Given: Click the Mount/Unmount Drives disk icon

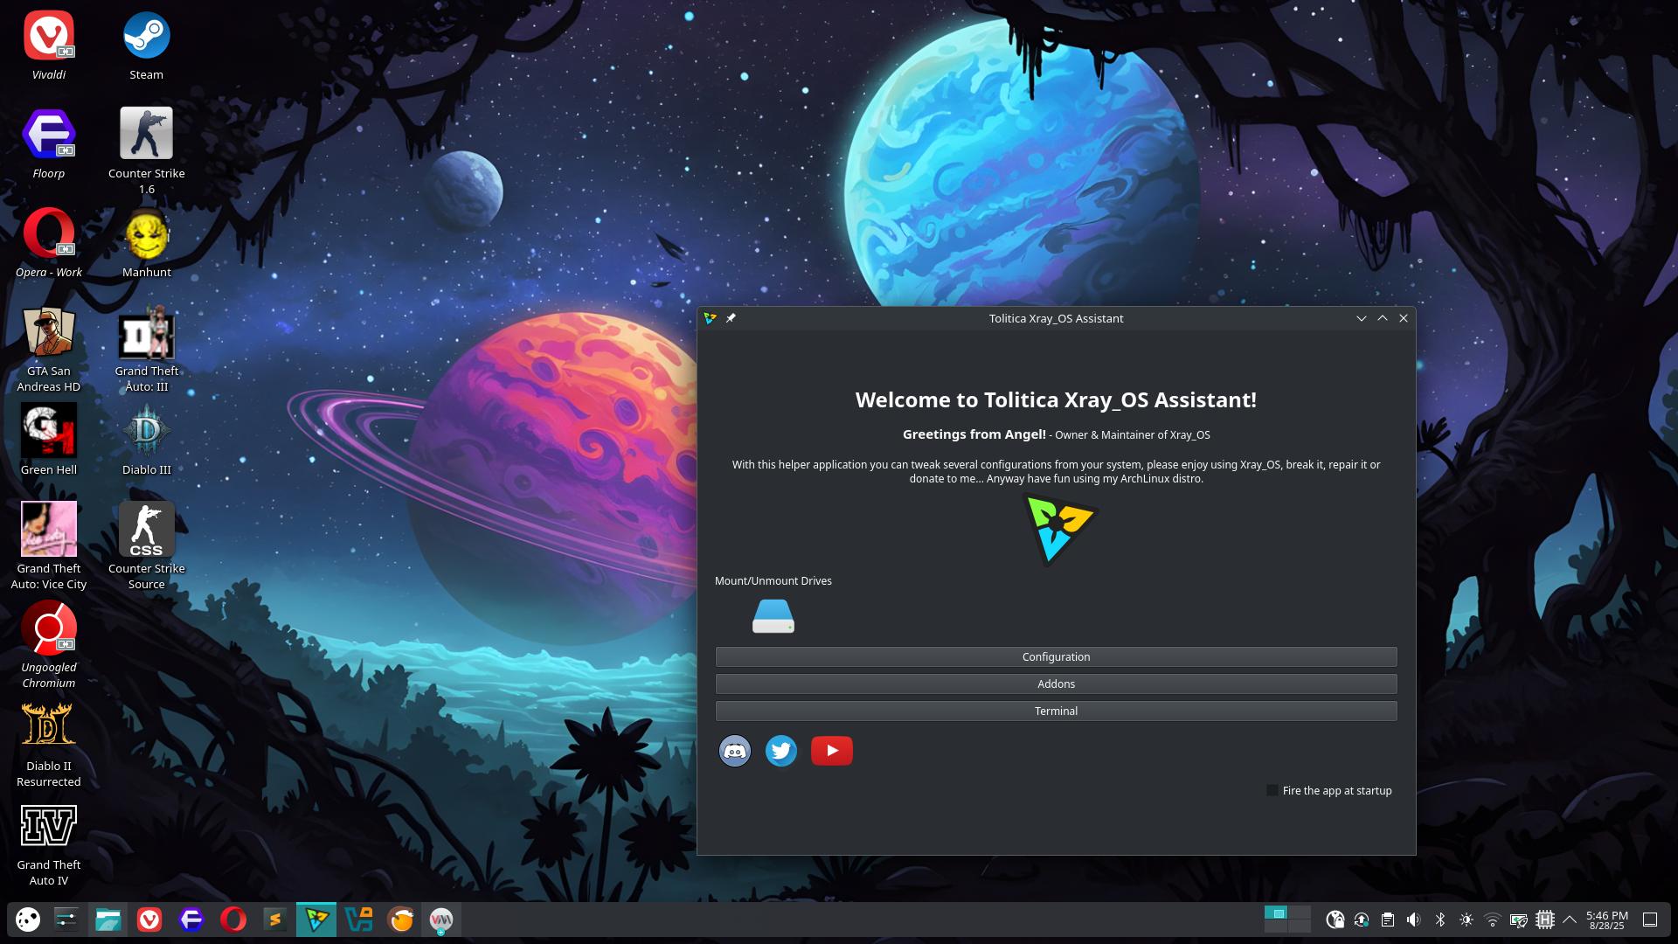Looking at the screenshot, I should pyautogui.click(x=773, y=616).
